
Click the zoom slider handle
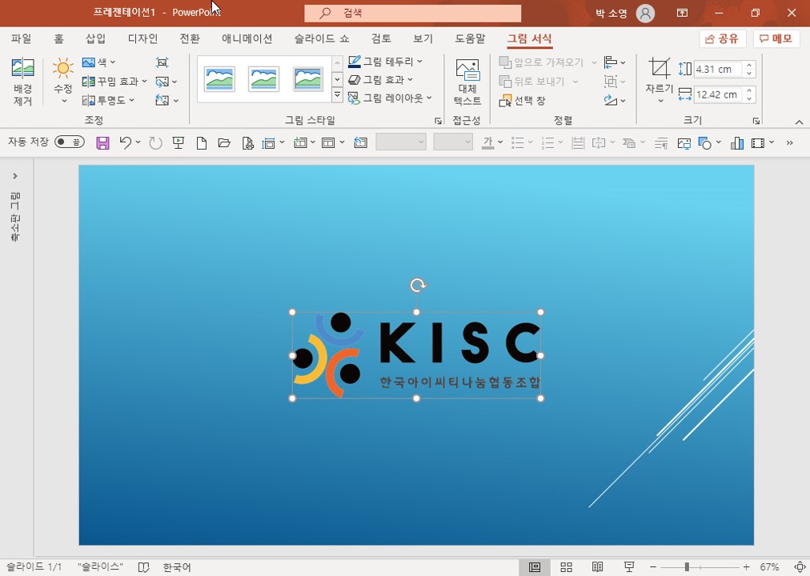coord(687,567)
